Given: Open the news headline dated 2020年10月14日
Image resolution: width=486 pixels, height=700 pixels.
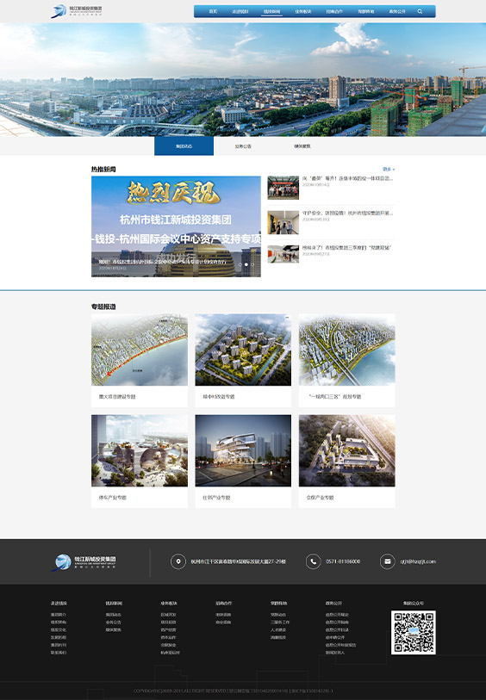Looking at the screenshot, I should pos(347,178).
